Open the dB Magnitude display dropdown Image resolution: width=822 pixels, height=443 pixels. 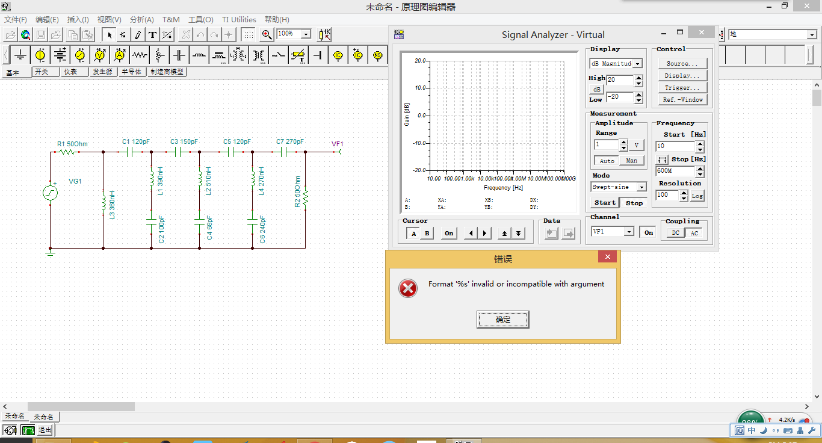pyautogui.click(x=616, y=63)
